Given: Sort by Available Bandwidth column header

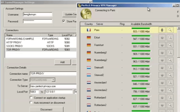Looking at the screenshot, I should [141, 24].
